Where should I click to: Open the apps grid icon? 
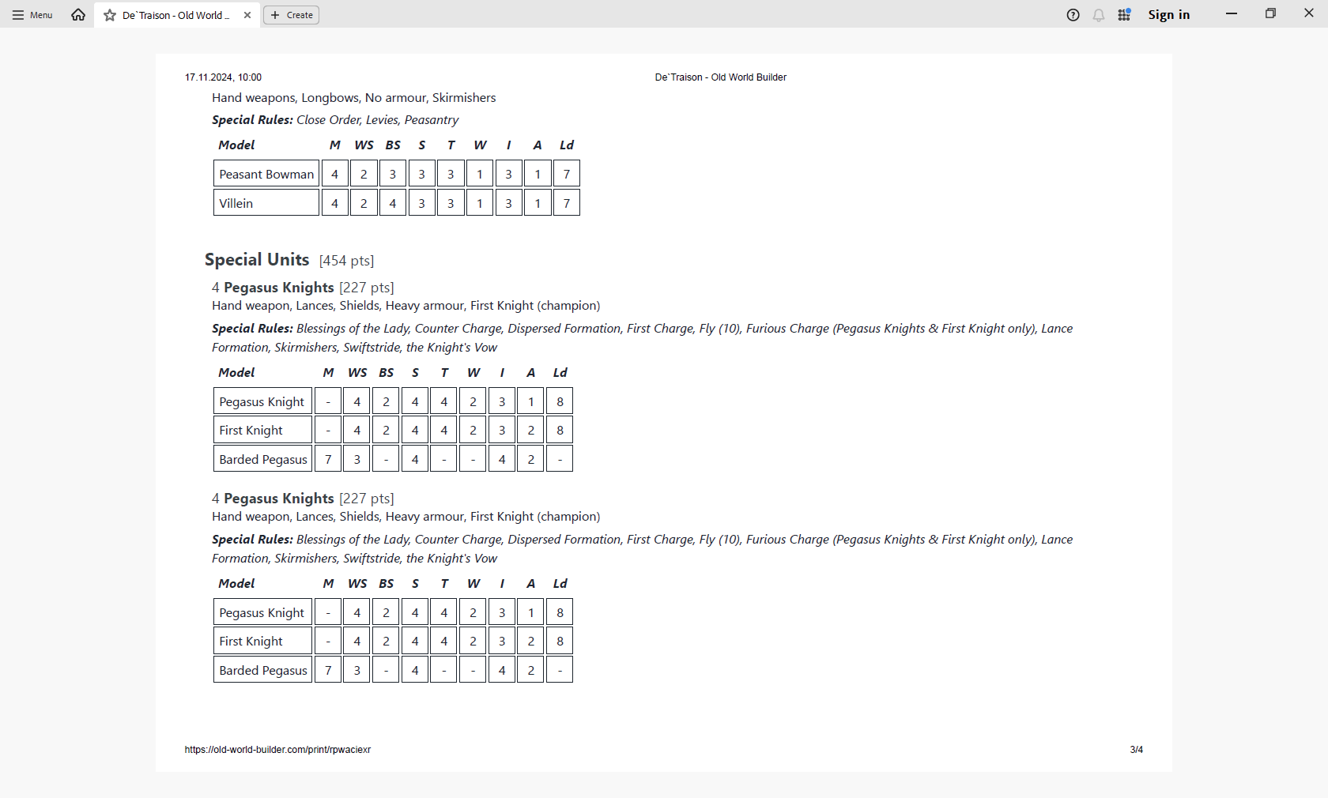pyautogui.click(x=1124, y=15)
